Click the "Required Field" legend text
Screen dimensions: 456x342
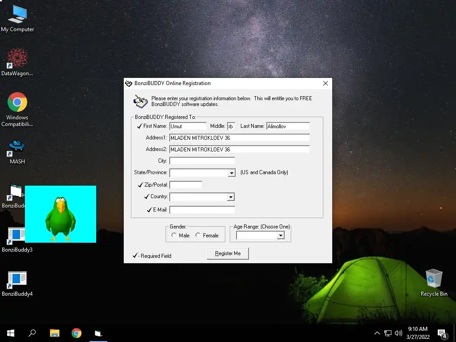[156, 256]
